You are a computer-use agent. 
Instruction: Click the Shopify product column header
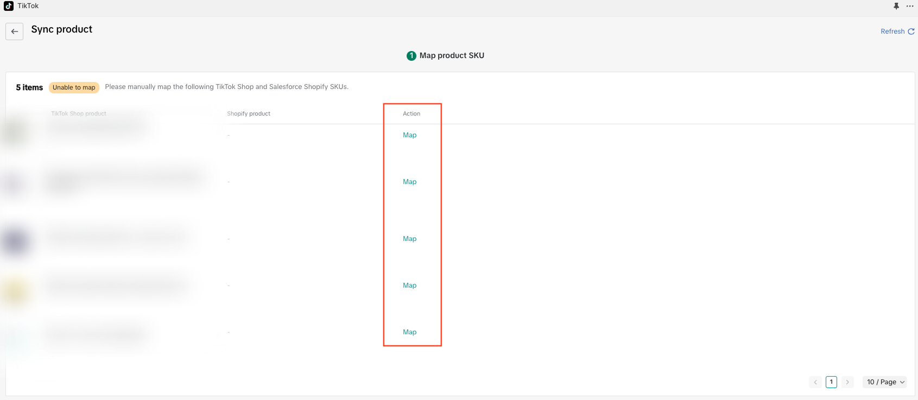[249, 113]
